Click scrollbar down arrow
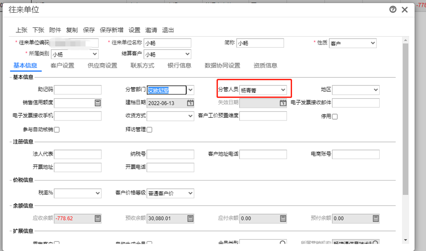 406,240
